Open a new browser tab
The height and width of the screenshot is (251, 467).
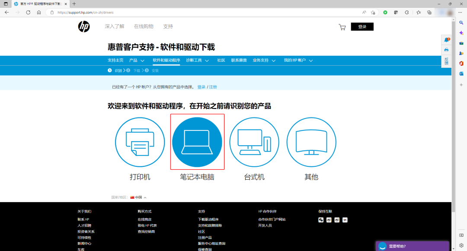pos(74,4)
